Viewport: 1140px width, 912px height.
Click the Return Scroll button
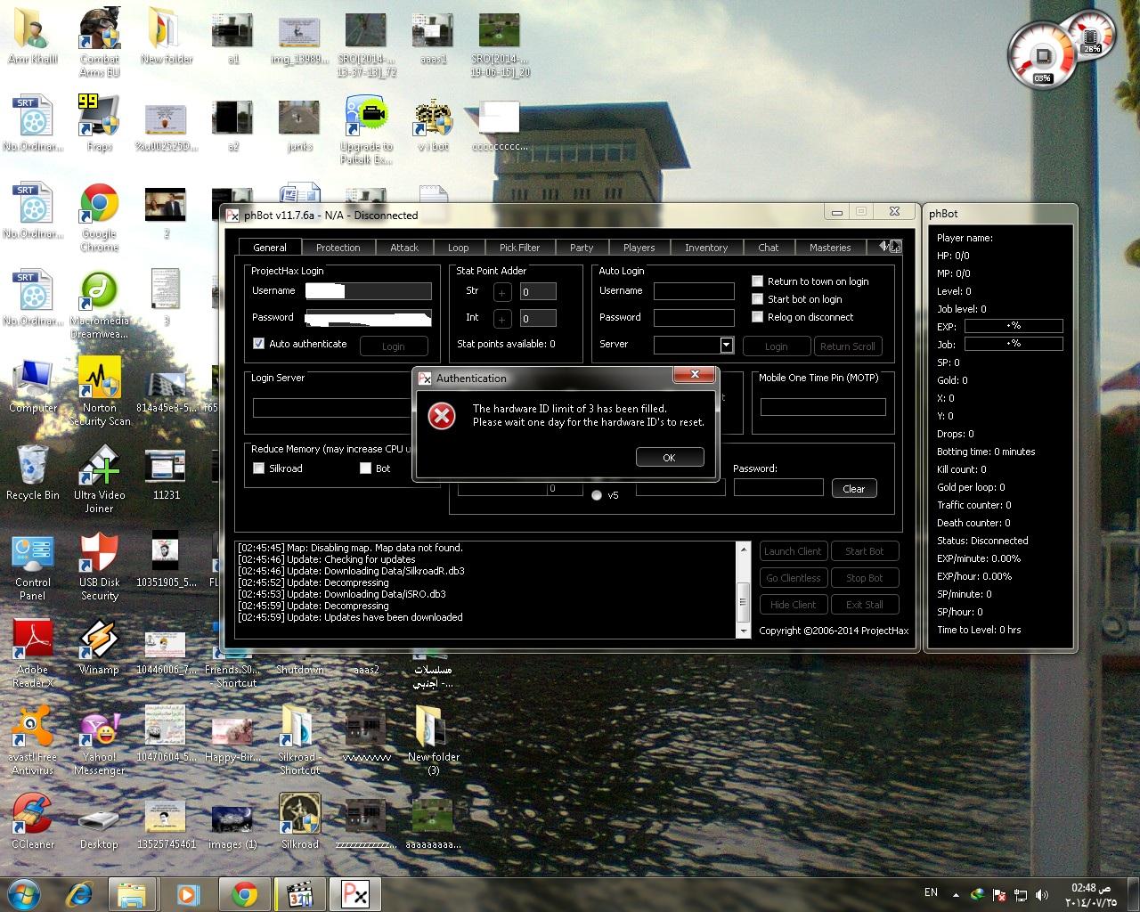(848, 346)
